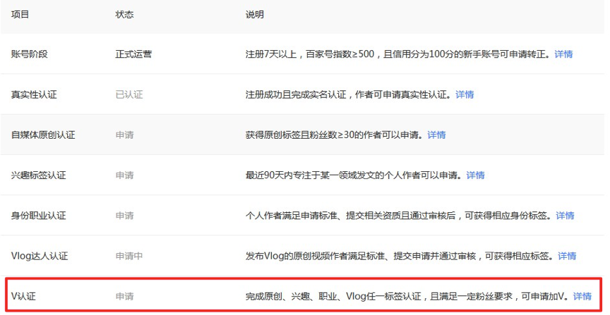
Task: Open 详情 link in Vlog达人认证 row
Action: pyautogui.click(x=567, y=256)
